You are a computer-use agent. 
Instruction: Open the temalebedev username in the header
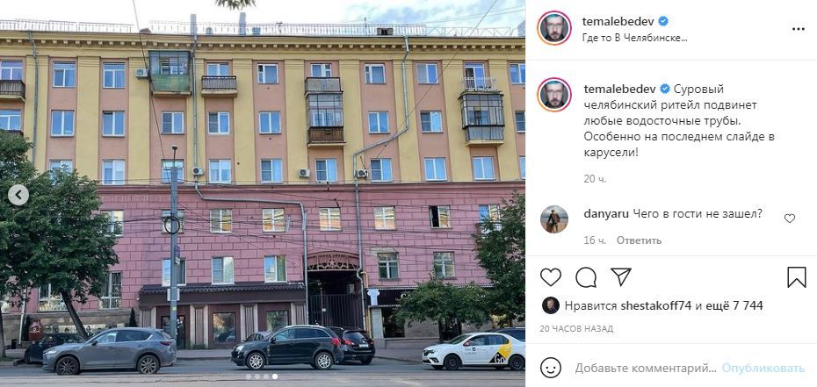(x=618, y=22)
